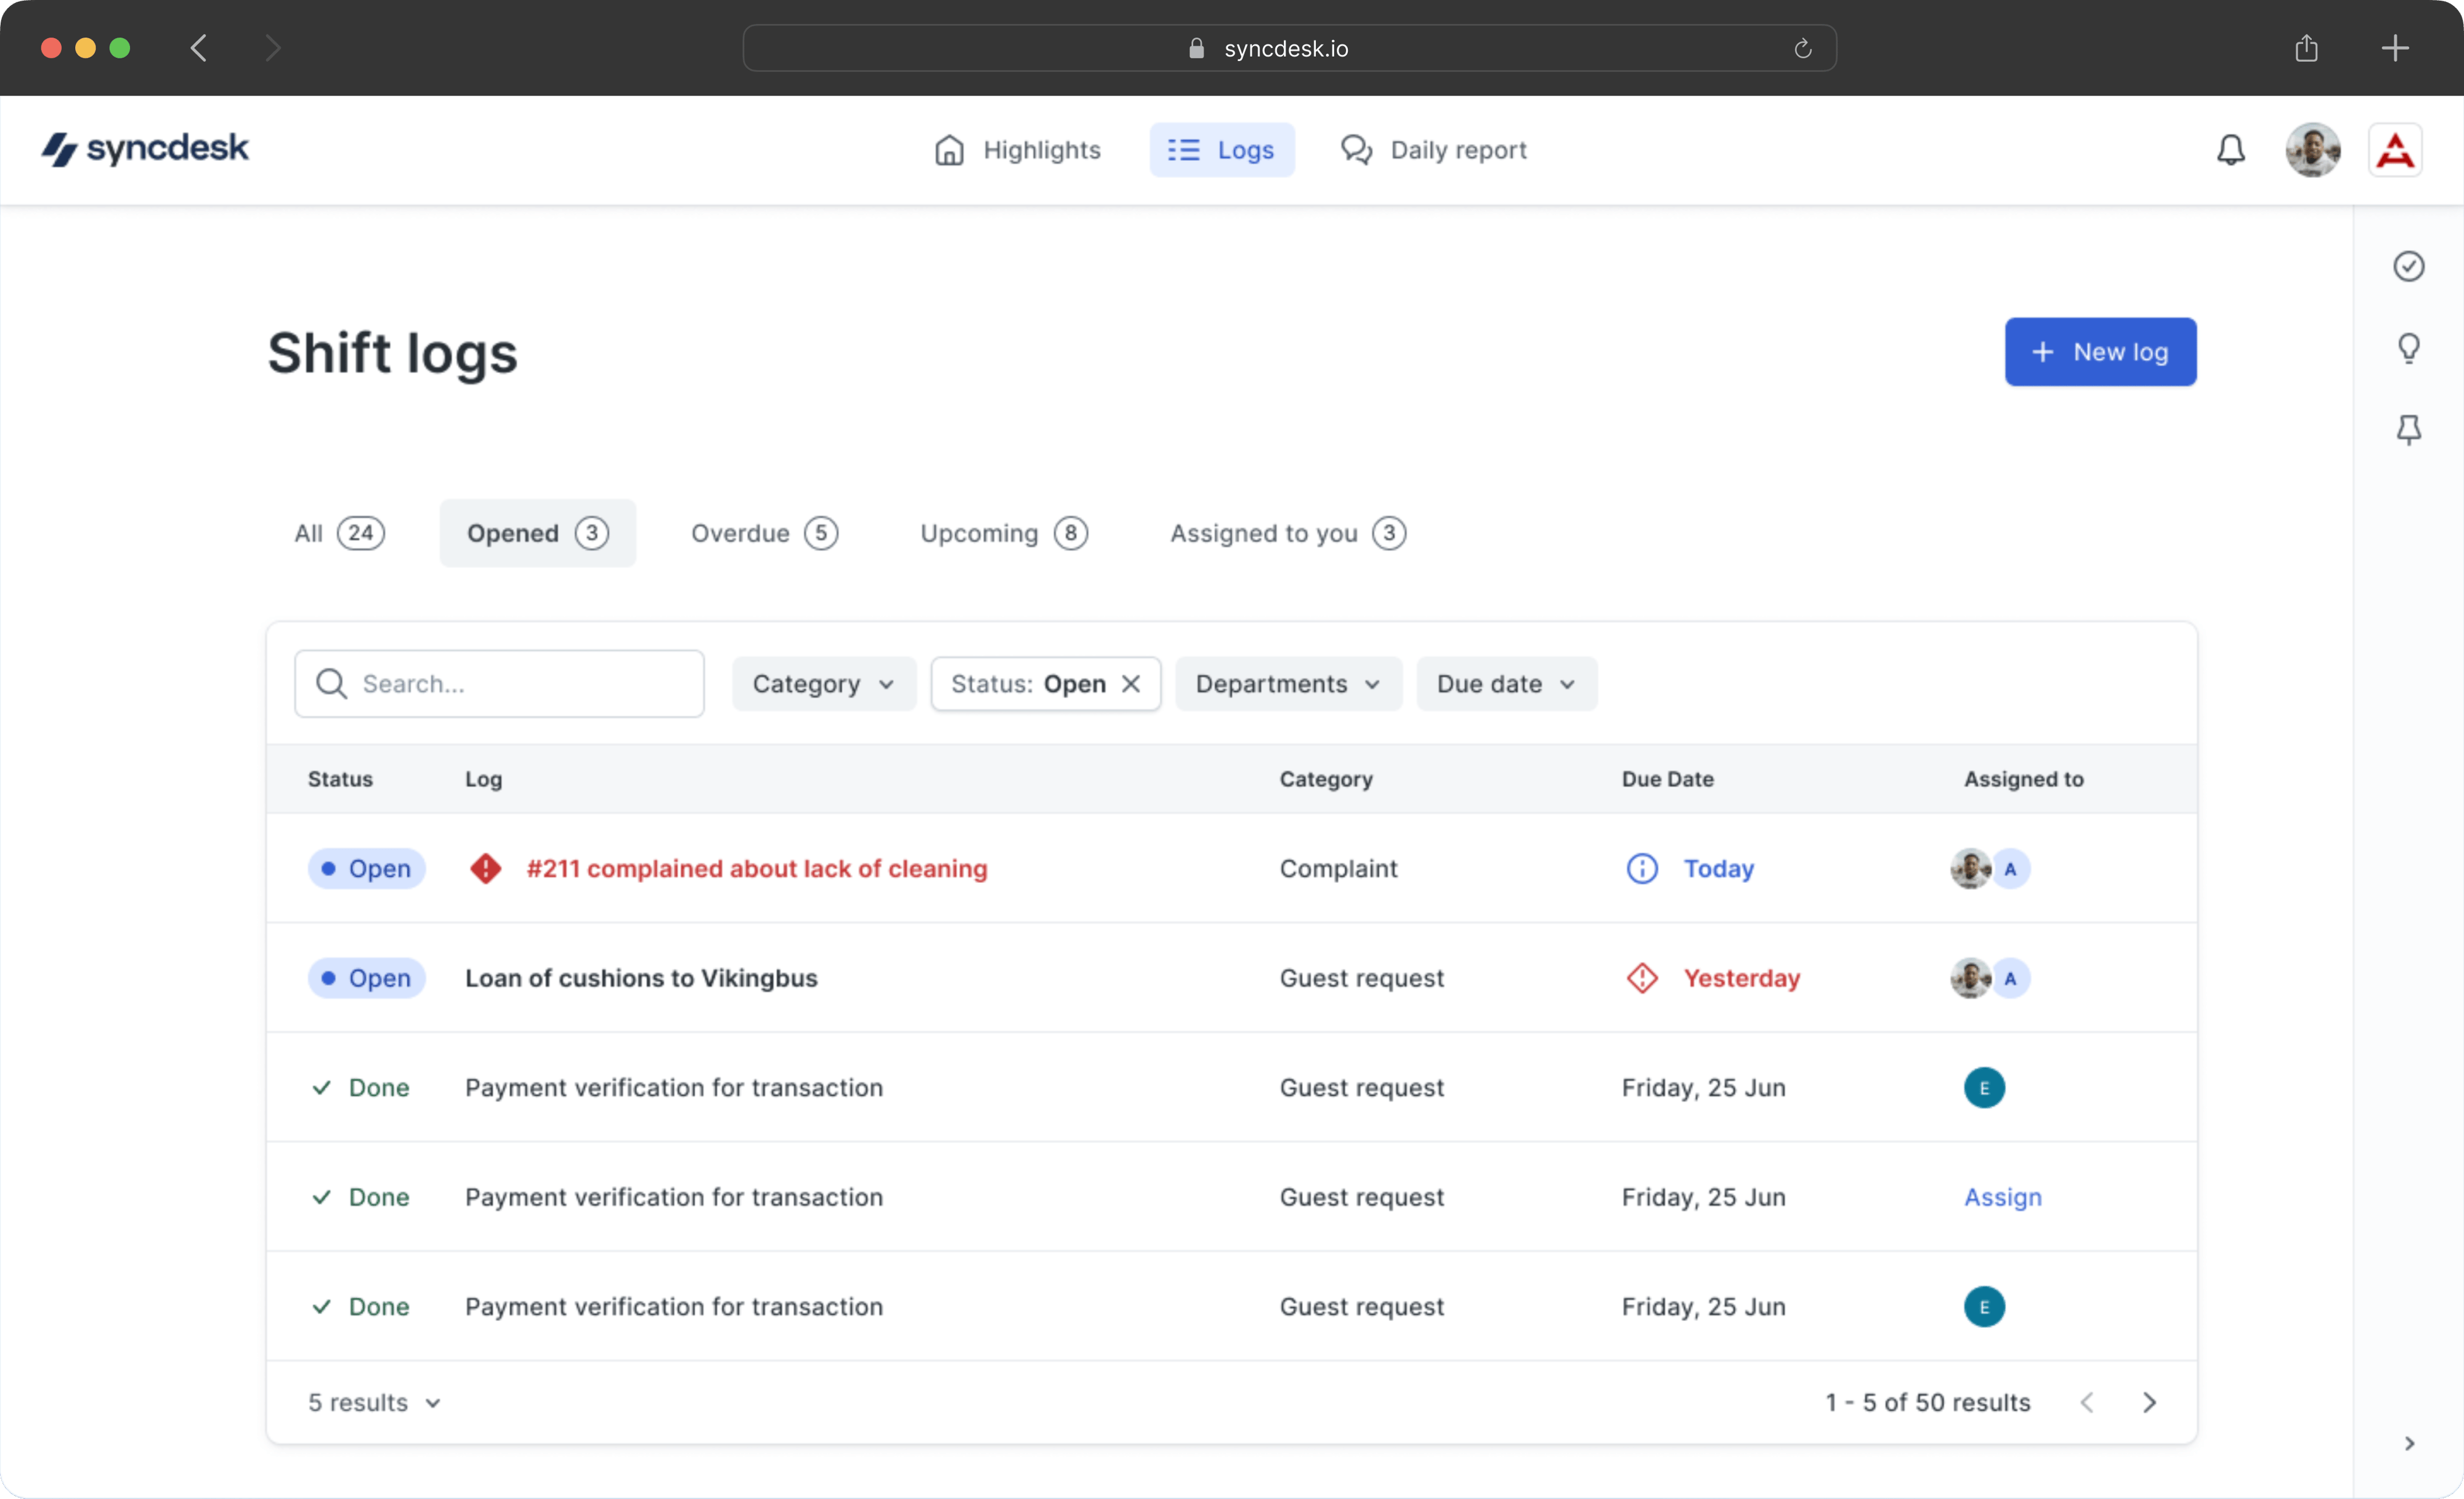Image resolution: width=2464 pixels, height=1499 pixels.
Task: Click the info icon beside Today due date
Action: point(1642,868)
